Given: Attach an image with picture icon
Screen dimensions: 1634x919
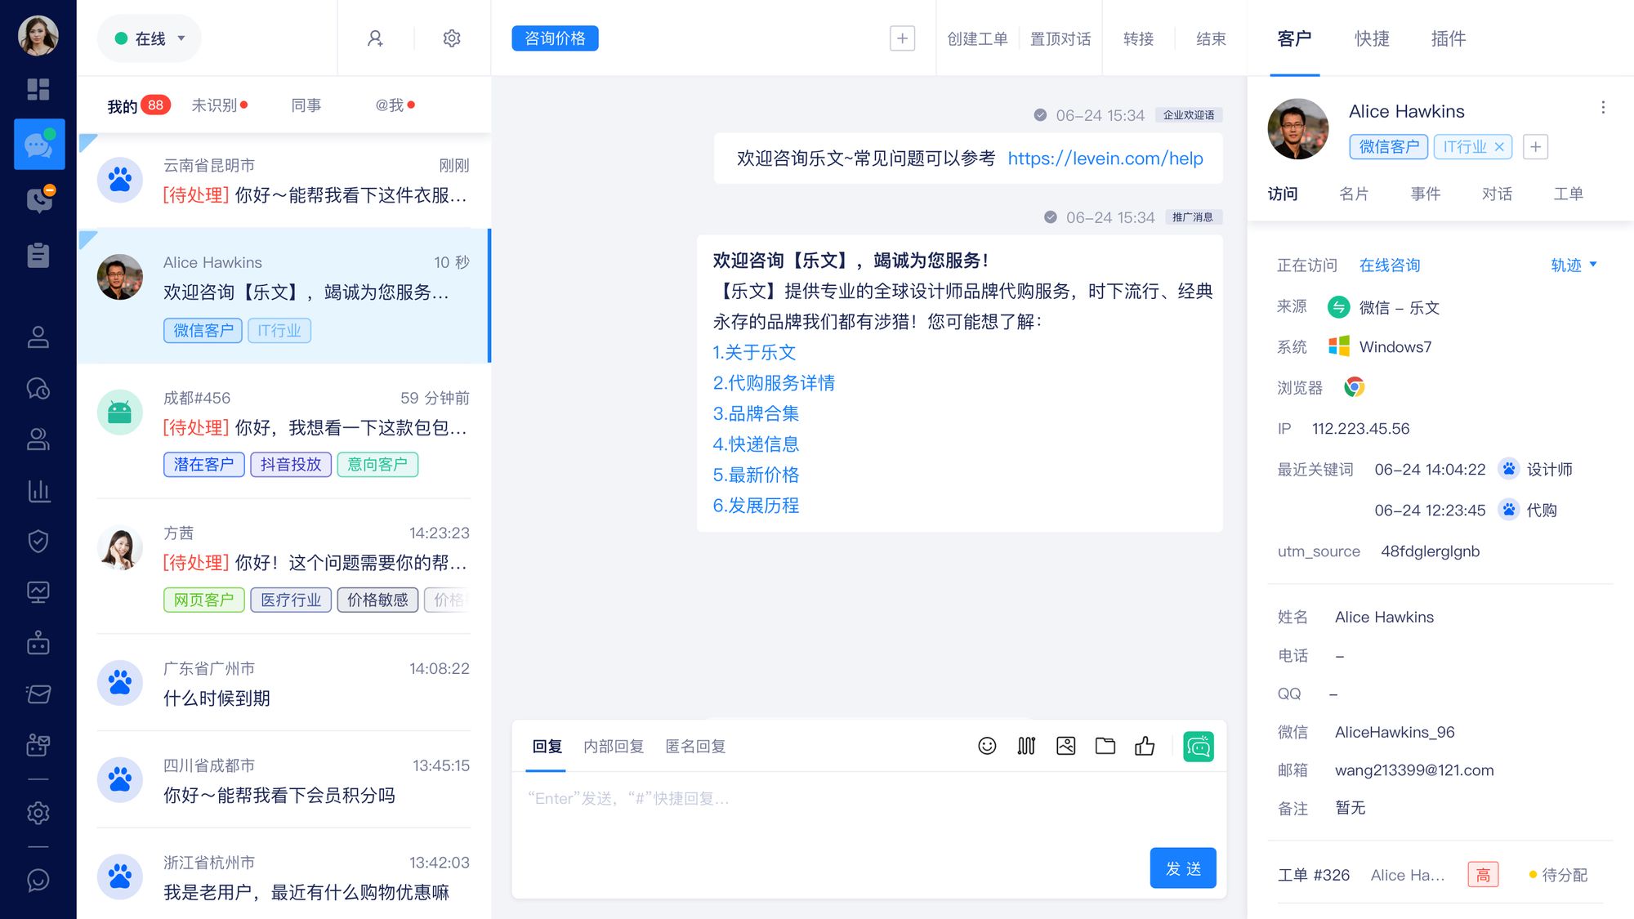Looking at the screenshot, I should click(1065, 746).
